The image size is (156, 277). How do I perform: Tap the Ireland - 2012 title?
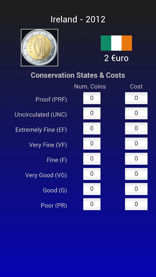click(78, 19)
